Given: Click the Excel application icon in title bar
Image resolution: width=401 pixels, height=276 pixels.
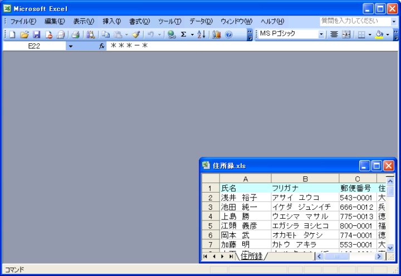Looking at the screenshot, I should pyautogui.click(x=7, y=8).
